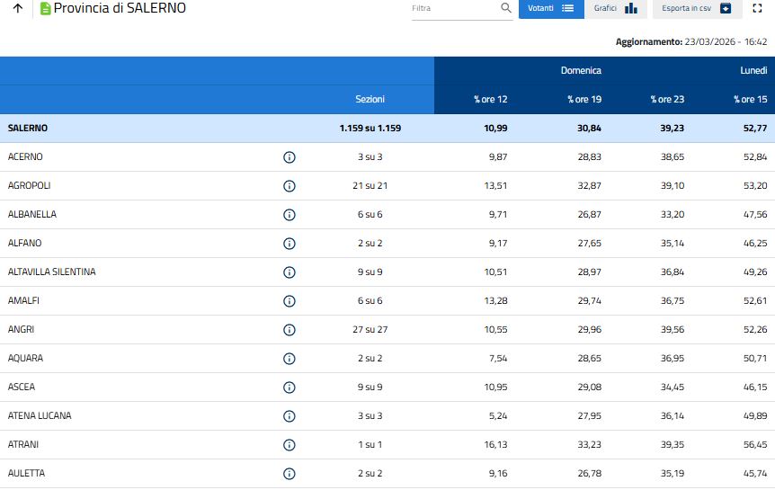View info icon for ASCEA

(x=290, y=388)
